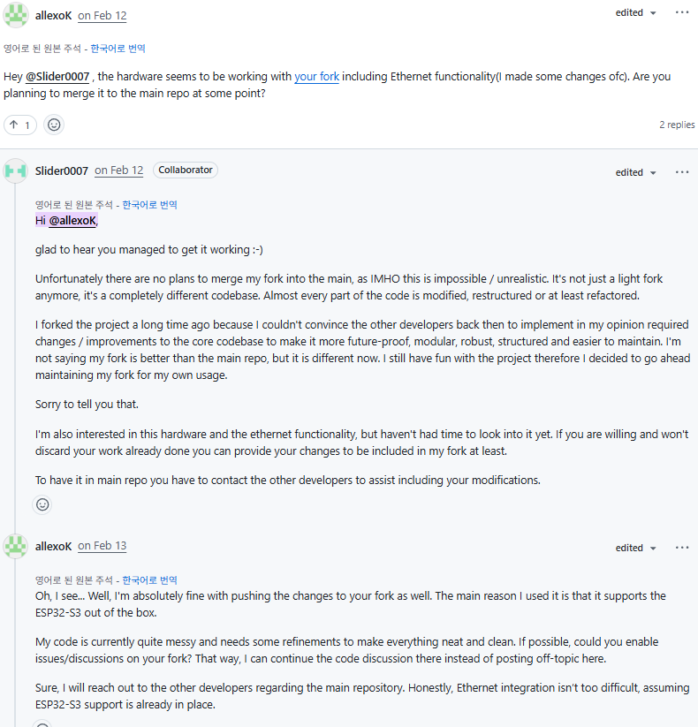
Task: Open three-dot menu on allexoK's first comment
Action: pyautogui.click(x=682, y=13)
